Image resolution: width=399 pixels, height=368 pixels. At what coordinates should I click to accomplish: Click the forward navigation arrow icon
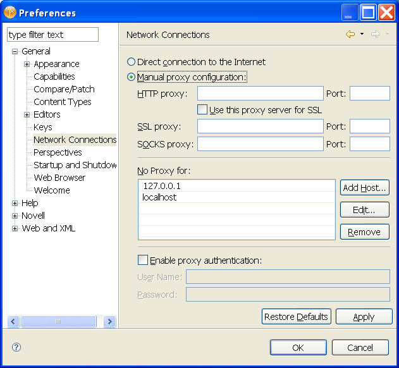pyautogui.click(x=375, y=35)
